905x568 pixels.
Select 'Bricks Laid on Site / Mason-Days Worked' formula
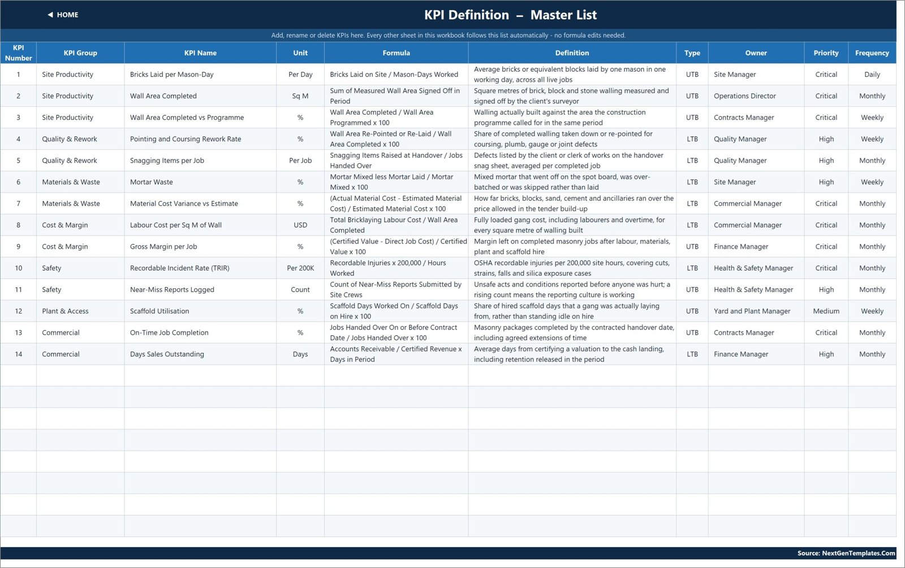[x=396, y=75]
